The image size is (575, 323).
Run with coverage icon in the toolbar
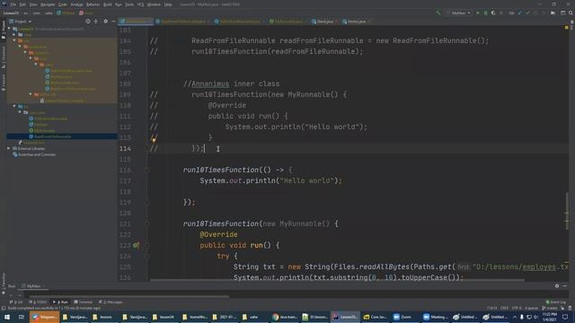click(x=493, y=13)
